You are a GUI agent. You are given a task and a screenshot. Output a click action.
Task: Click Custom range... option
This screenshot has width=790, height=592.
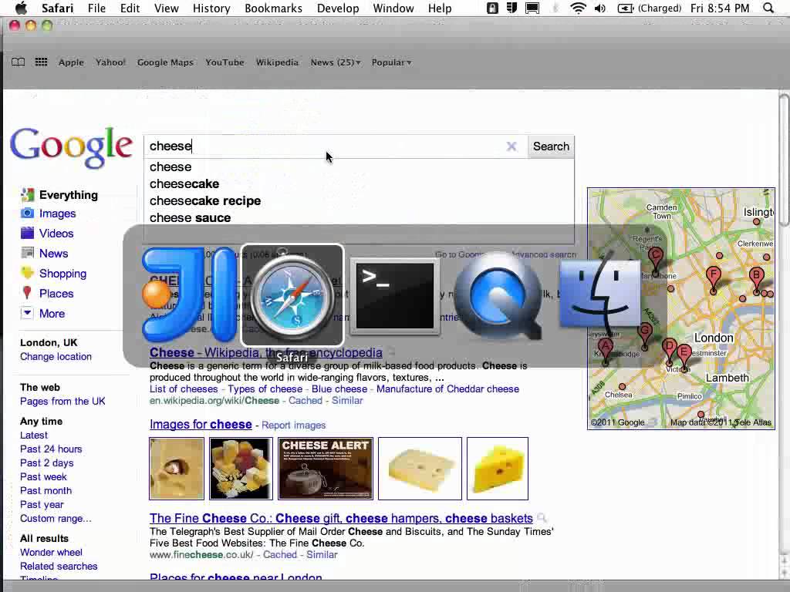[x=56, y=519]
